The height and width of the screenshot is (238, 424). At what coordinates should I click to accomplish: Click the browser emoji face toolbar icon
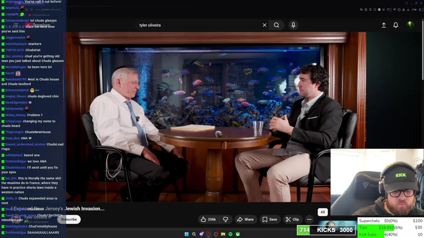(x=366, y=10)
